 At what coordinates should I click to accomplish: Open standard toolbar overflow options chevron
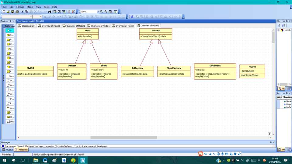tap(77, 12)
